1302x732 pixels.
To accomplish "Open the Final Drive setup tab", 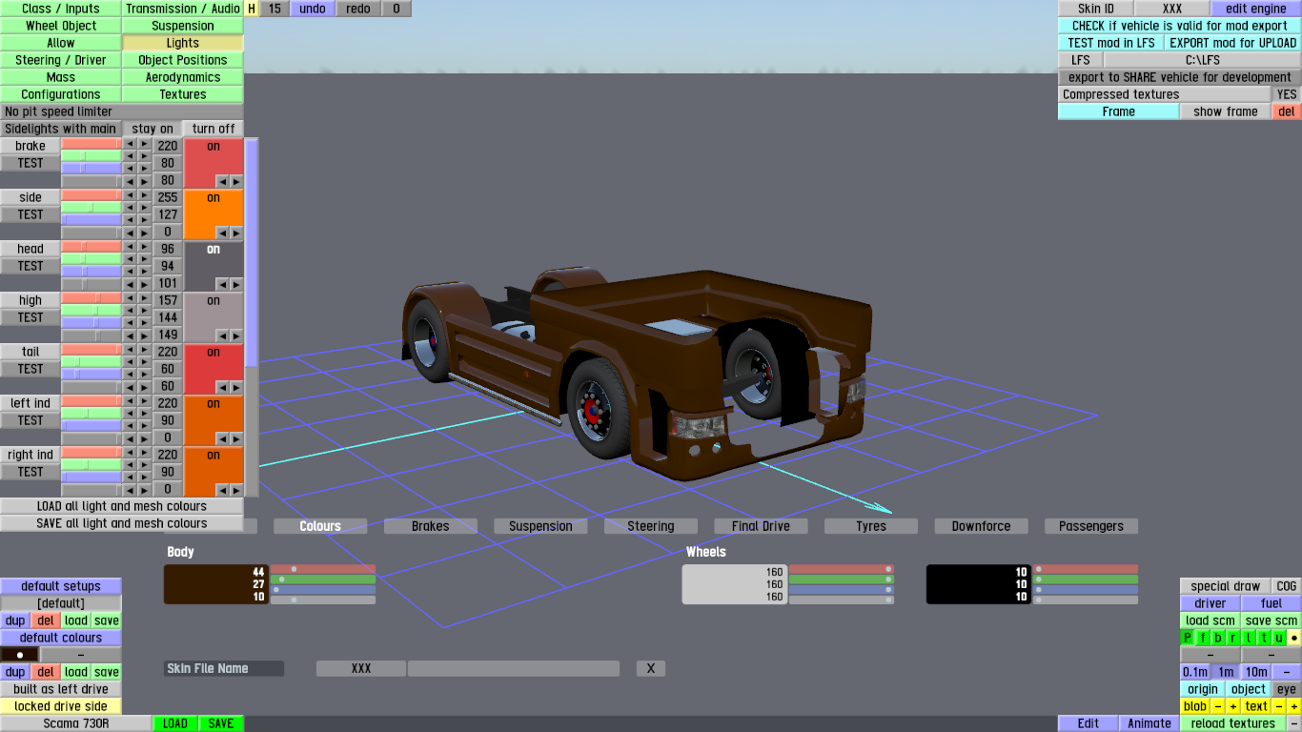I will [761, 526].
